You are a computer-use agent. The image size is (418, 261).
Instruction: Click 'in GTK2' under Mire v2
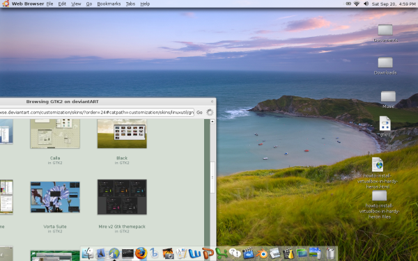pyautogui.click(x=122, y=232)
